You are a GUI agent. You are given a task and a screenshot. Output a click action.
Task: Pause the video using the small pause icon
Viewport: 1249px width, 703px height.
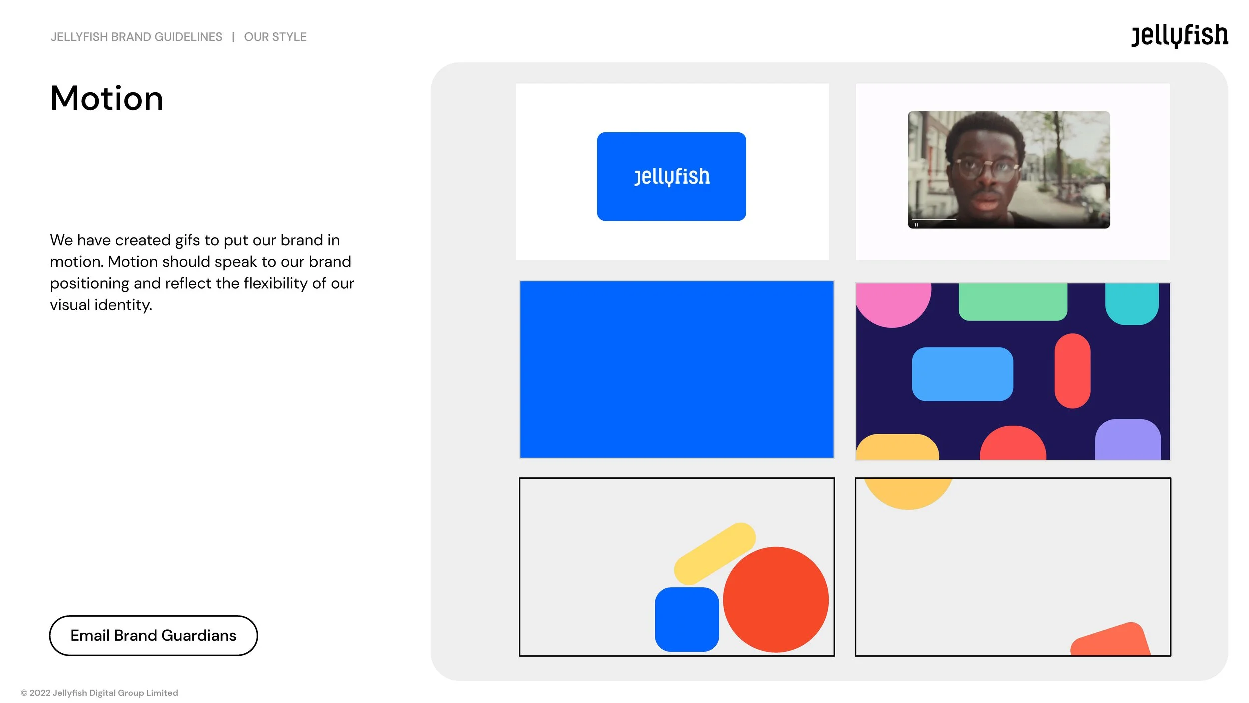[916, 225]
